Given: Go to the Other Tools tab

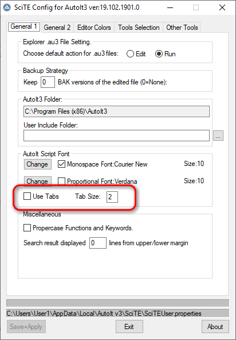Looking at the screenshot, I should coord(182,28).
